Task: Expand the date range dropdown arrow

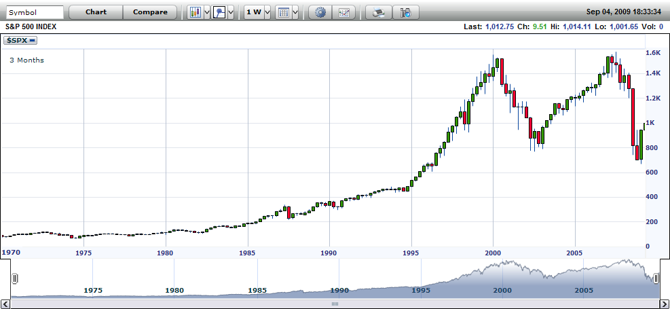Action: click(x=295, y=12)
